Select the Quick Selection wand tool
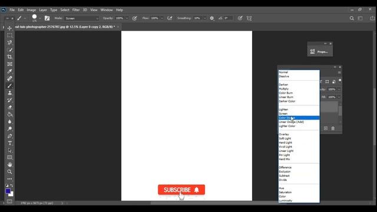Screen dimensions: 377x212 9,49
